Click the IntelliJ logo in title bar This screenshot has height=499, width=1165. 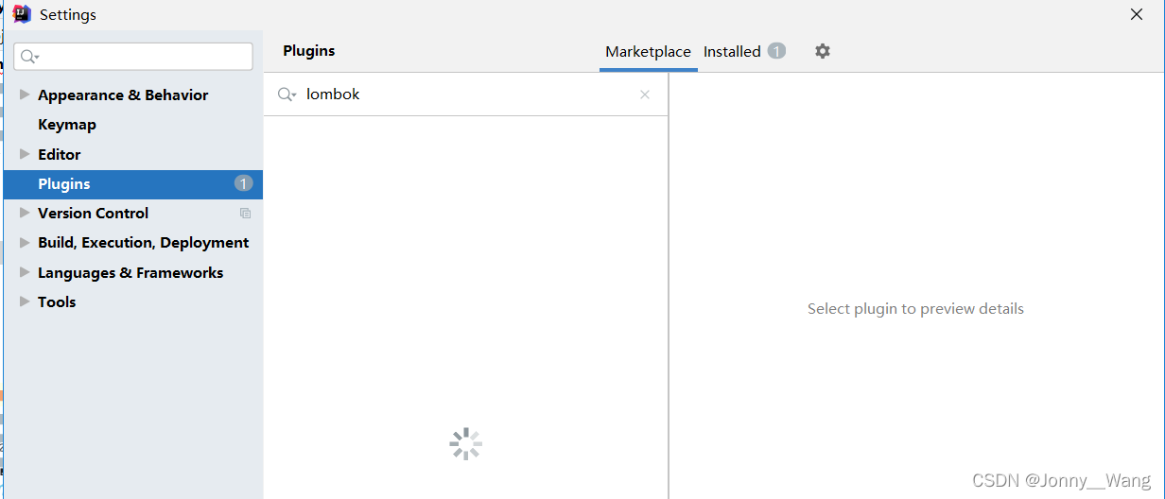click(22, 14)
